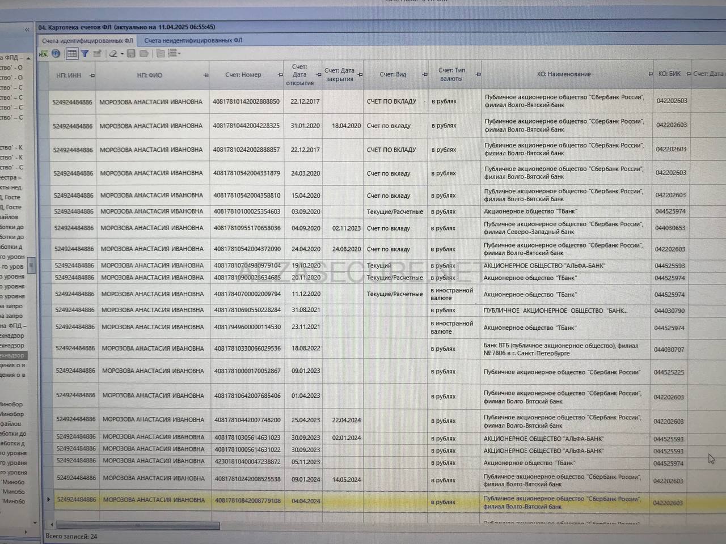The width and height of the screenshot is (726, 544).
Task: Click the sidebar scroll-down arrow
Action: pyautogui.click(x=35, y=523)
